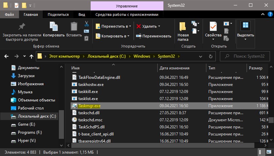Go forward with the right arrow
Screen dimensions: 274x156
pyautogui.click(x=17, y=56)
